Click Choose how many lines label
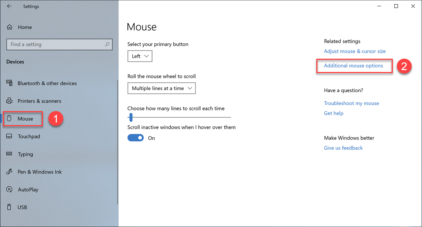 pyautogui.click(x=176, y=109)
